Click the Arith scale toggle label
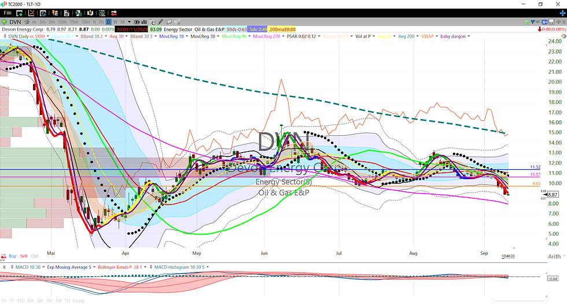The height and width of the screenshot is (304, 567). pyautogui.click(x=554, y=257)
